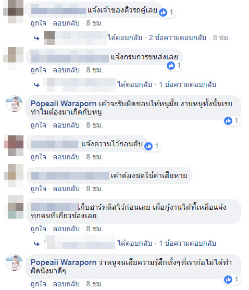Click the reply arrow under the 'แจ้งเจ้าของคิวรถตู้เลย' comment
Viewport: 249px width, 290px height.
(x=36, y=39)
